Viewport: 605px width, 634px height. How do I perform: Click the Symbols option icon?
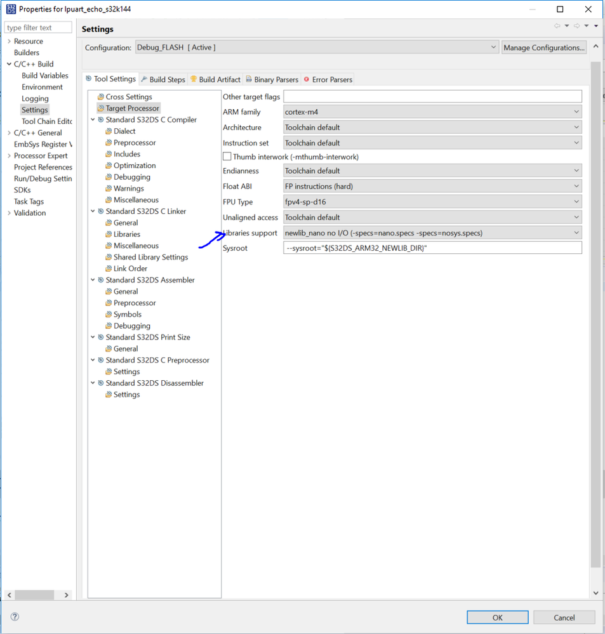pyautogui.click(x=109, y=314)
